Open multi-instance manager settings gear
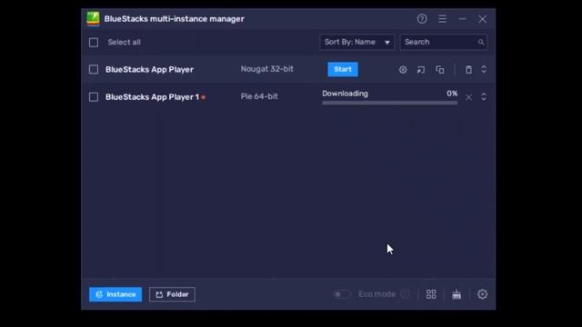582x327 pixels. (482, 294)
